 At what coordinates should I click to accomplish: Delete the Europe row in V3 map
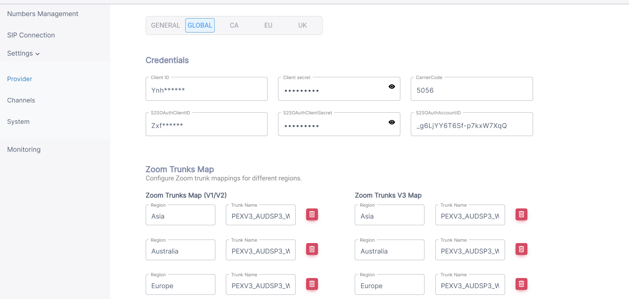[521, 284]
